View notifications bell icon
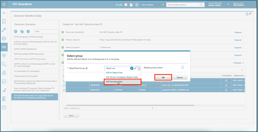 coord(126,5)
